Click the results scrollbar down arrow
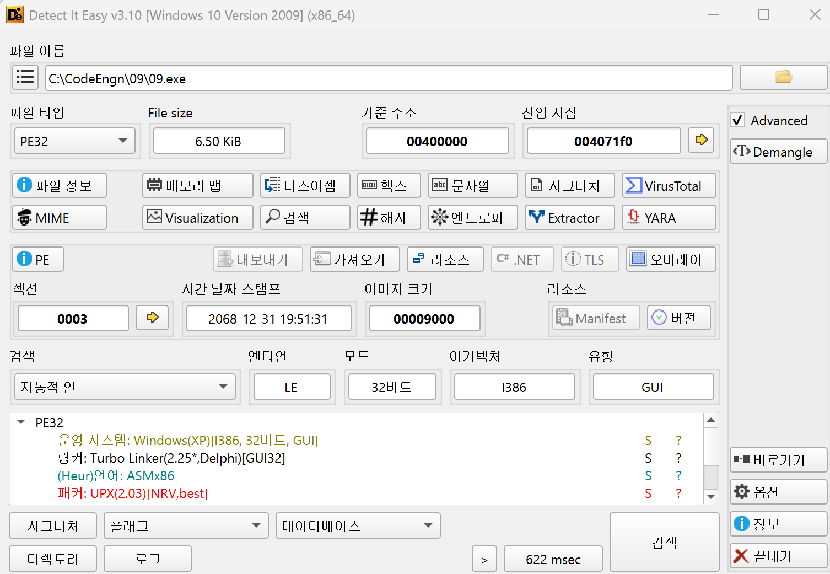 [x=711, y=496]
